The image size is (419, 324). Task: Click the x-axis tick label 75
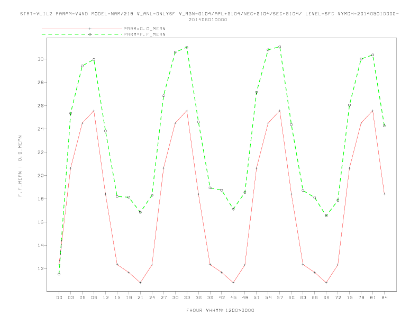tap(350, 298)
